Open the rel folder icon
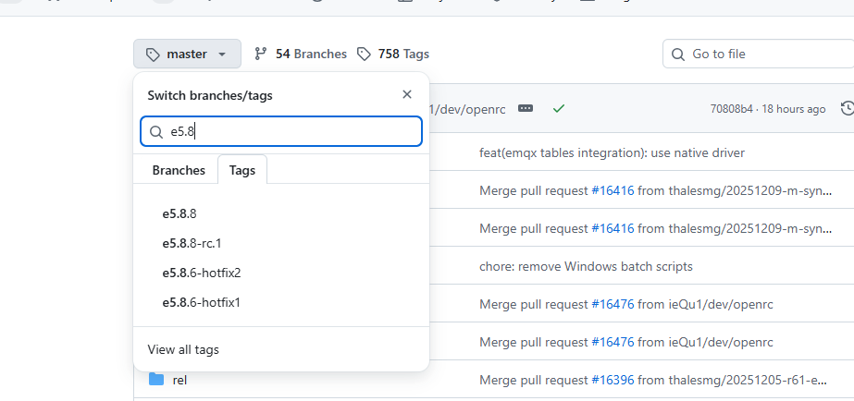Screen dimensions: 854x401 coord(156,379)
